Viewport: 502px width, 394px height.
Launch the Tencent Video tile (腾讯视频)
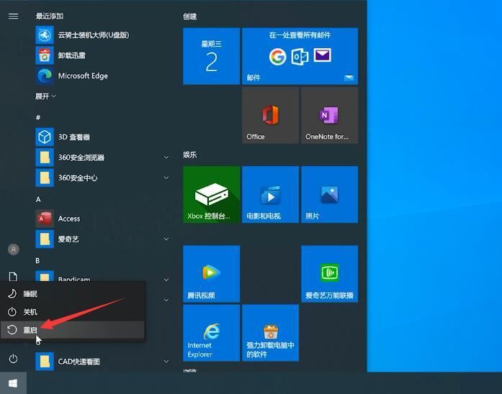(211, 273)
